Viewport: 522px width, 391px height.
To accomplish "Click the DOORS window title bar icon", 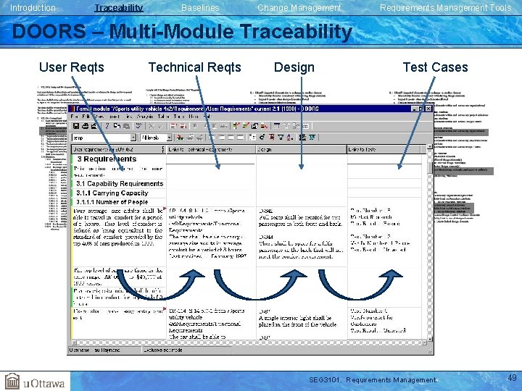I will 72,109.
